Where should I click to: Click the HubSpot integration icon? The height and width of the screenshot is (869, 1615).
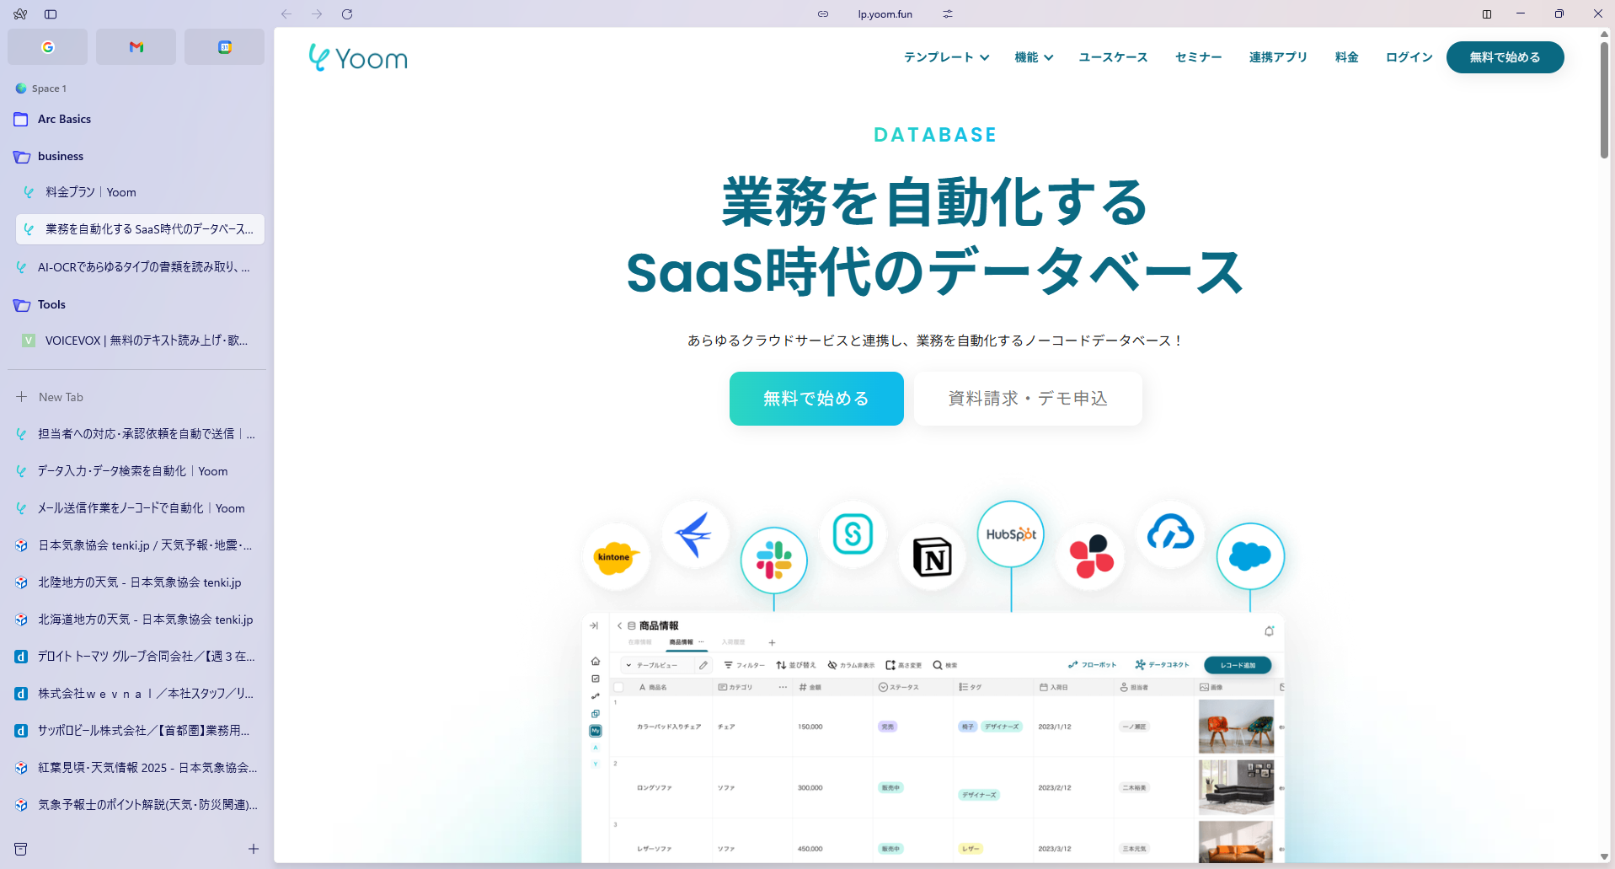coord(1011,534)
